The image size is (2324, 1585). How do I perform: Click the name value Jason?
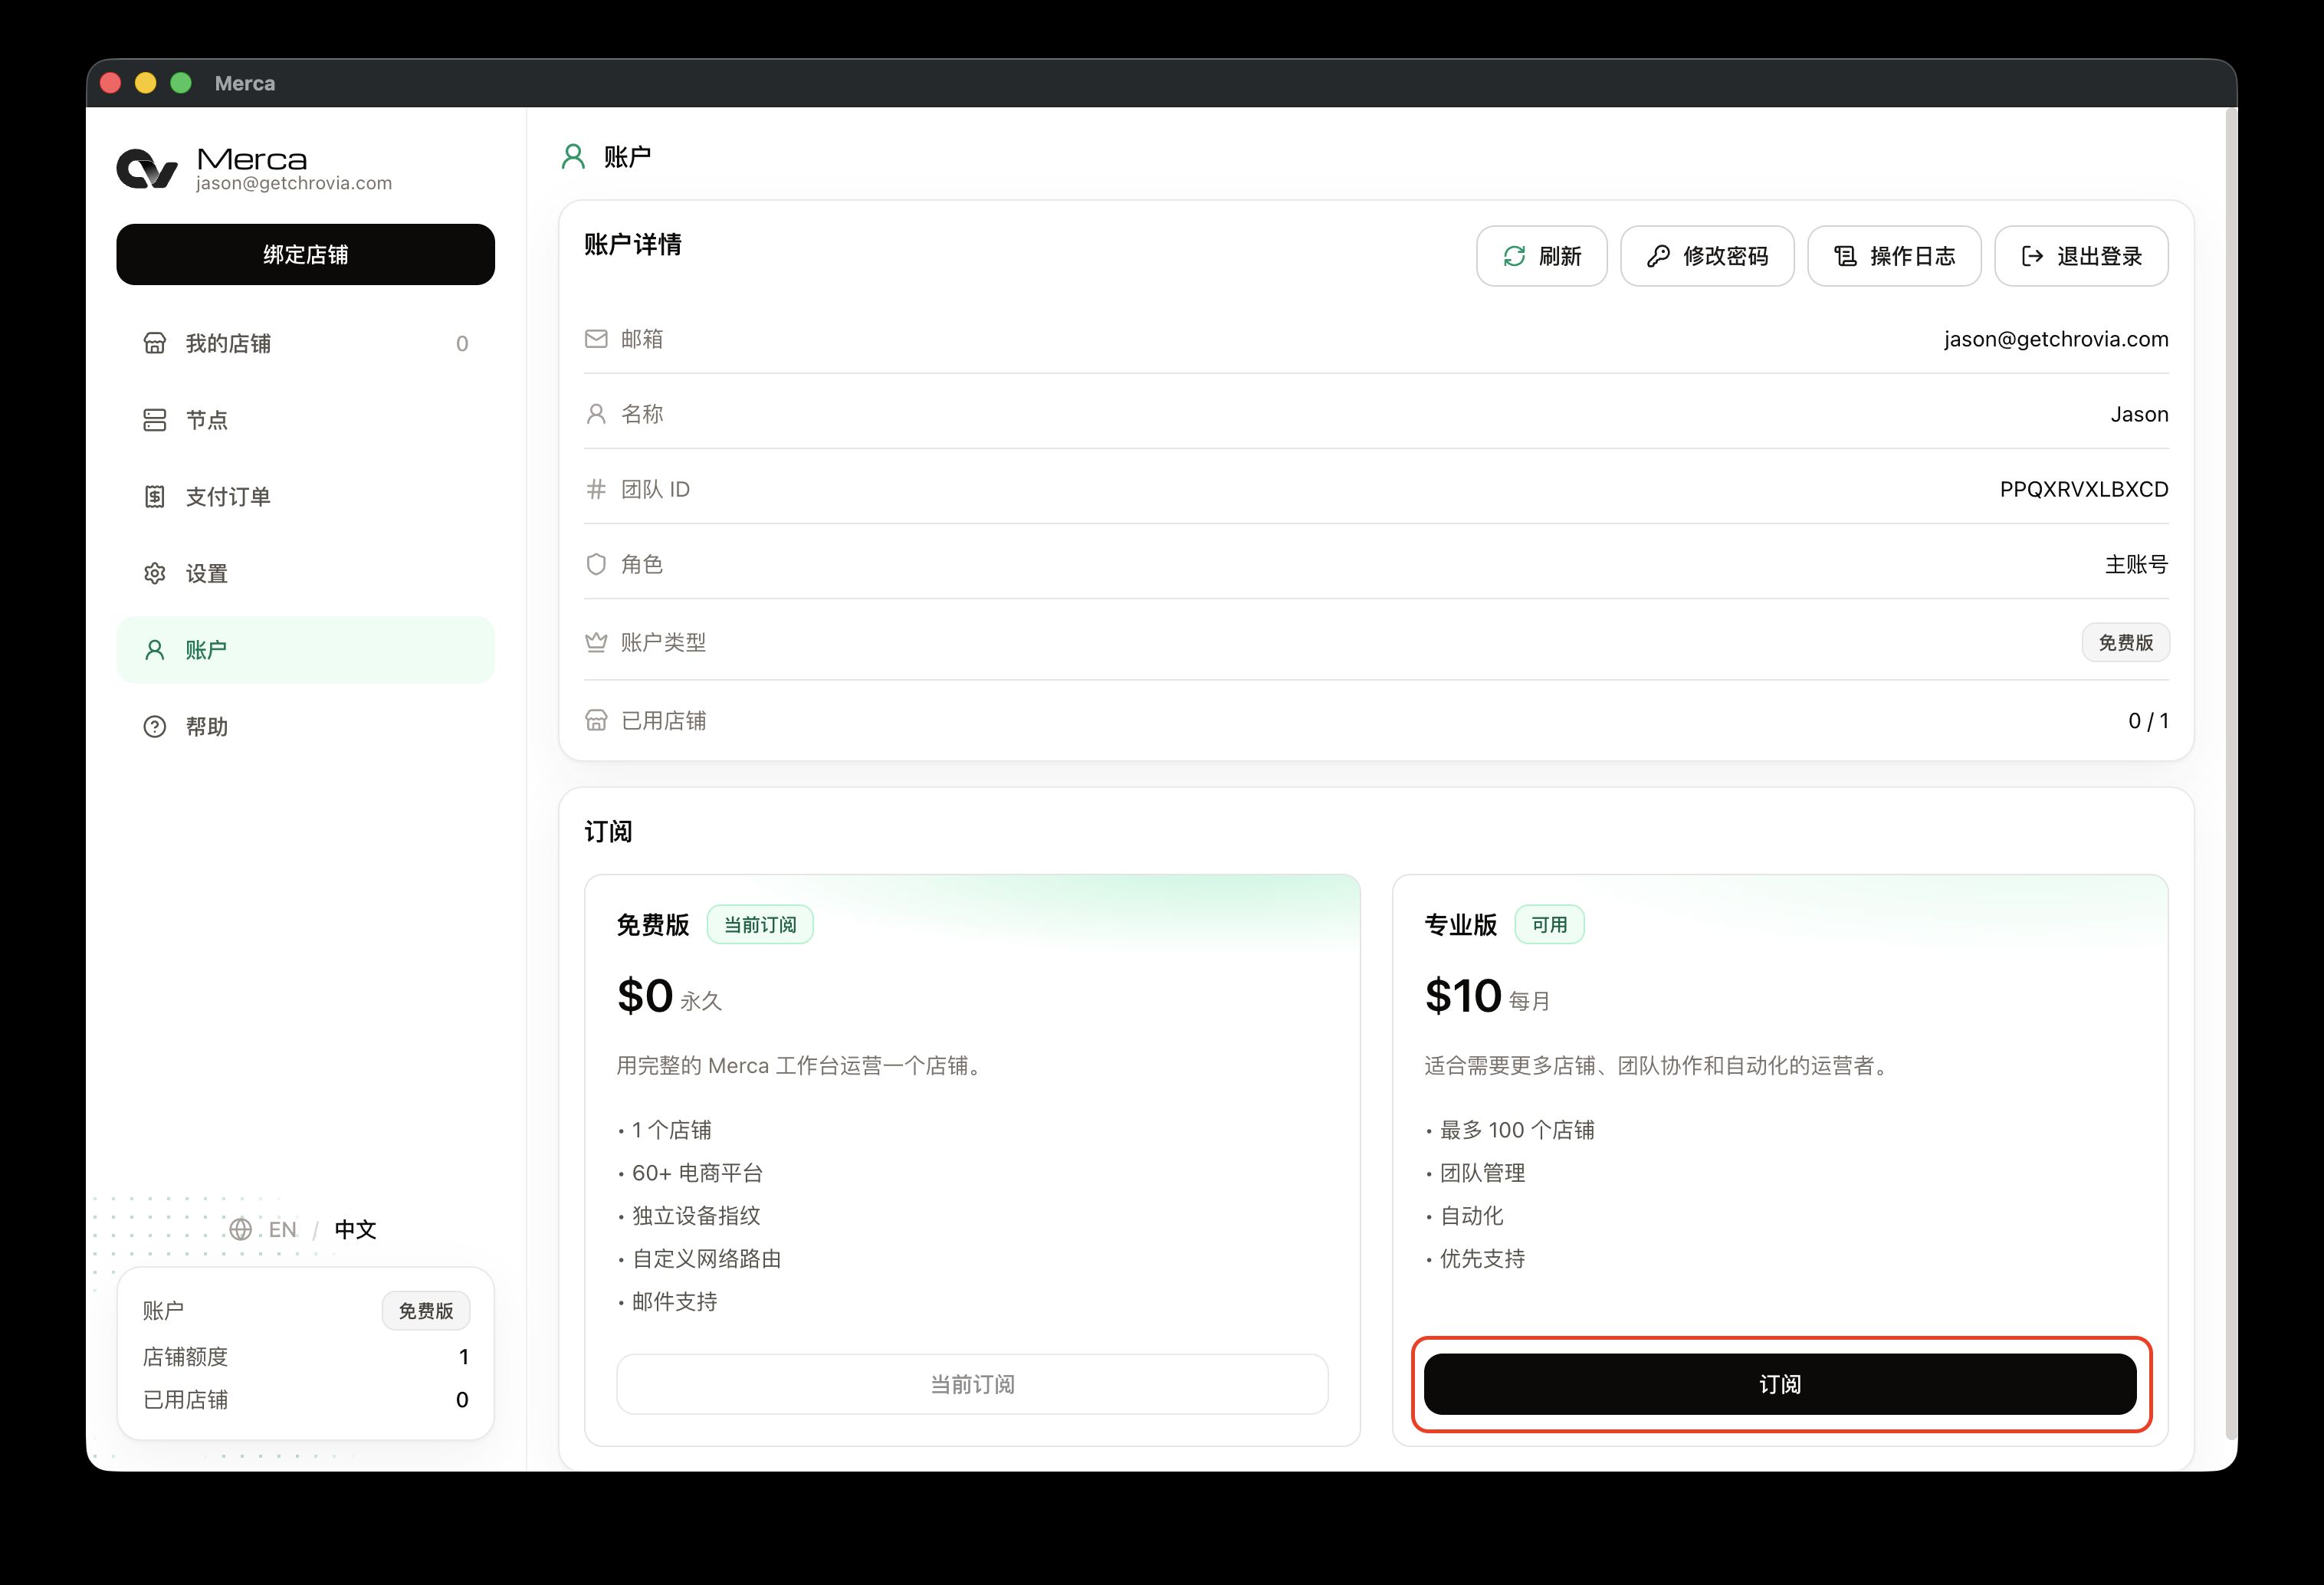pos(2139,414)
